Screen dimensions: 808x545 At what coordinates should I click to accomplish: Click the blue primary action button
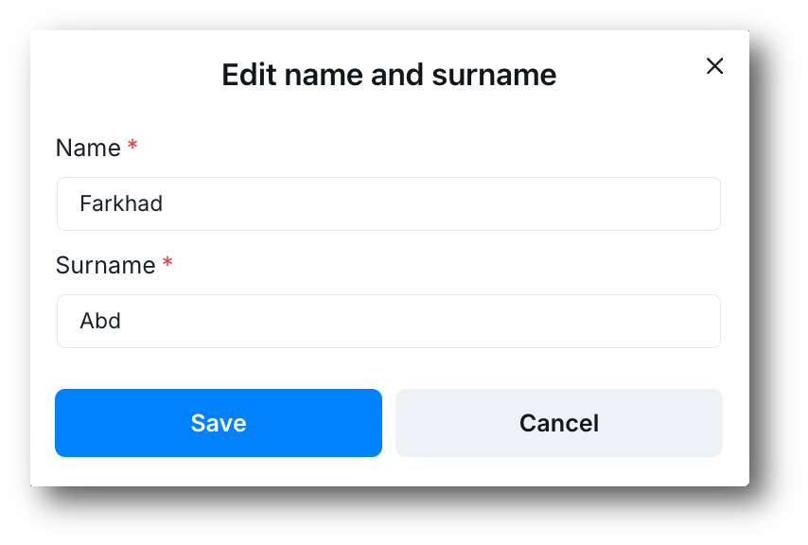(x=219, y=423)
